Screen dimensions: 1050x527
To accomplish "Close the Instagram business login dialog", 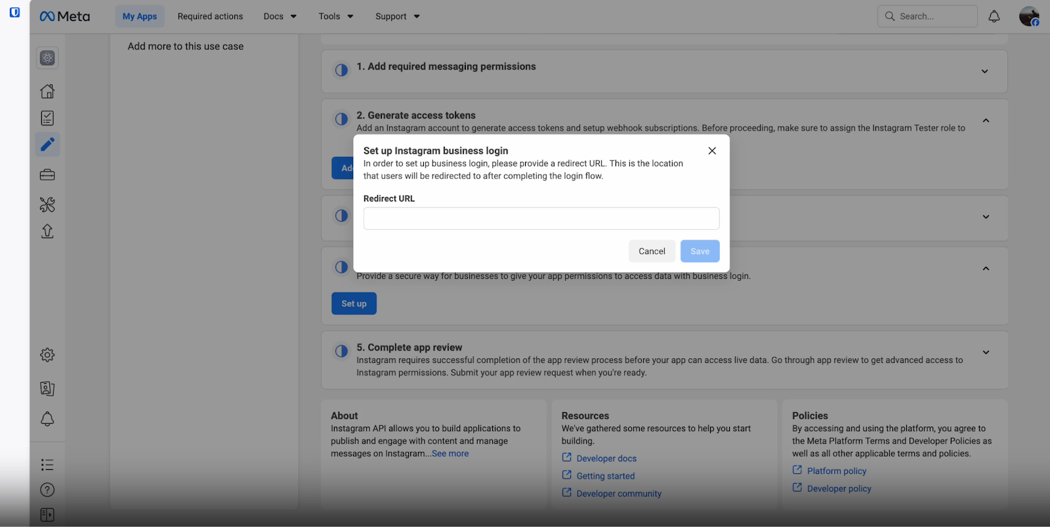I will click(712, 151).
